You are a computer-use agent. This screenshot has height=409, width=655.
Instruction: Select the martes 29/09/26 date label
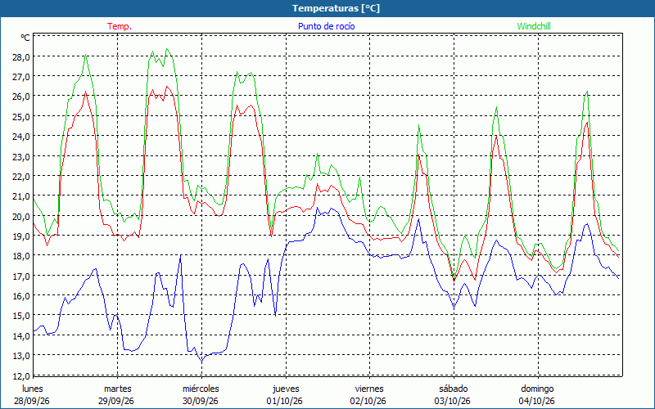(x=117, y=395)
